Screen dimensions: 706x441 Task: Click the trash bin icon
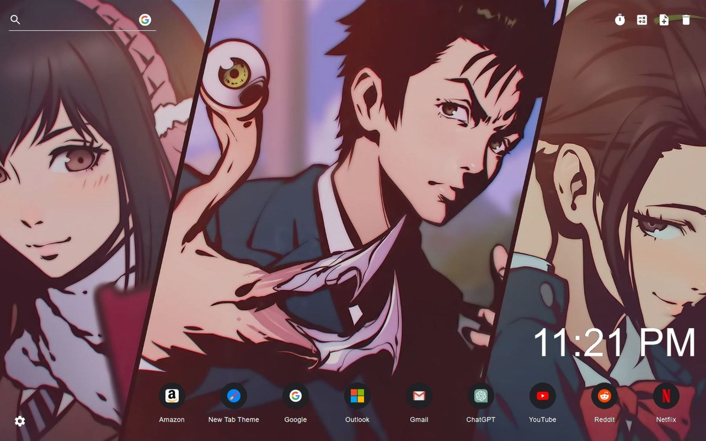[x=686, y=20]
